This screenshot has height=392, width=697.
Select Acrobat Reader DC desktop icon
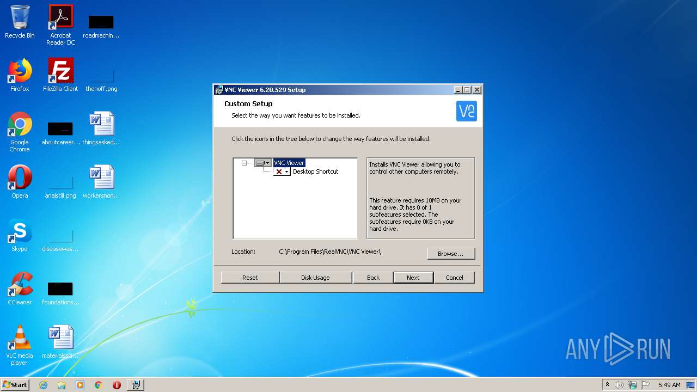tap(60, 25)
